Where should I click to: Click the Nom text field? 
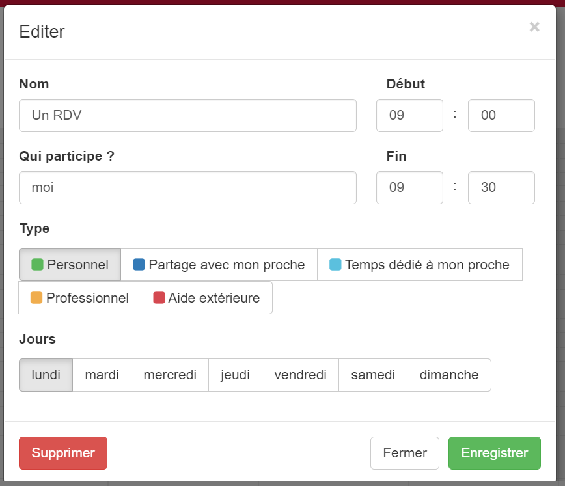(187, 115)
